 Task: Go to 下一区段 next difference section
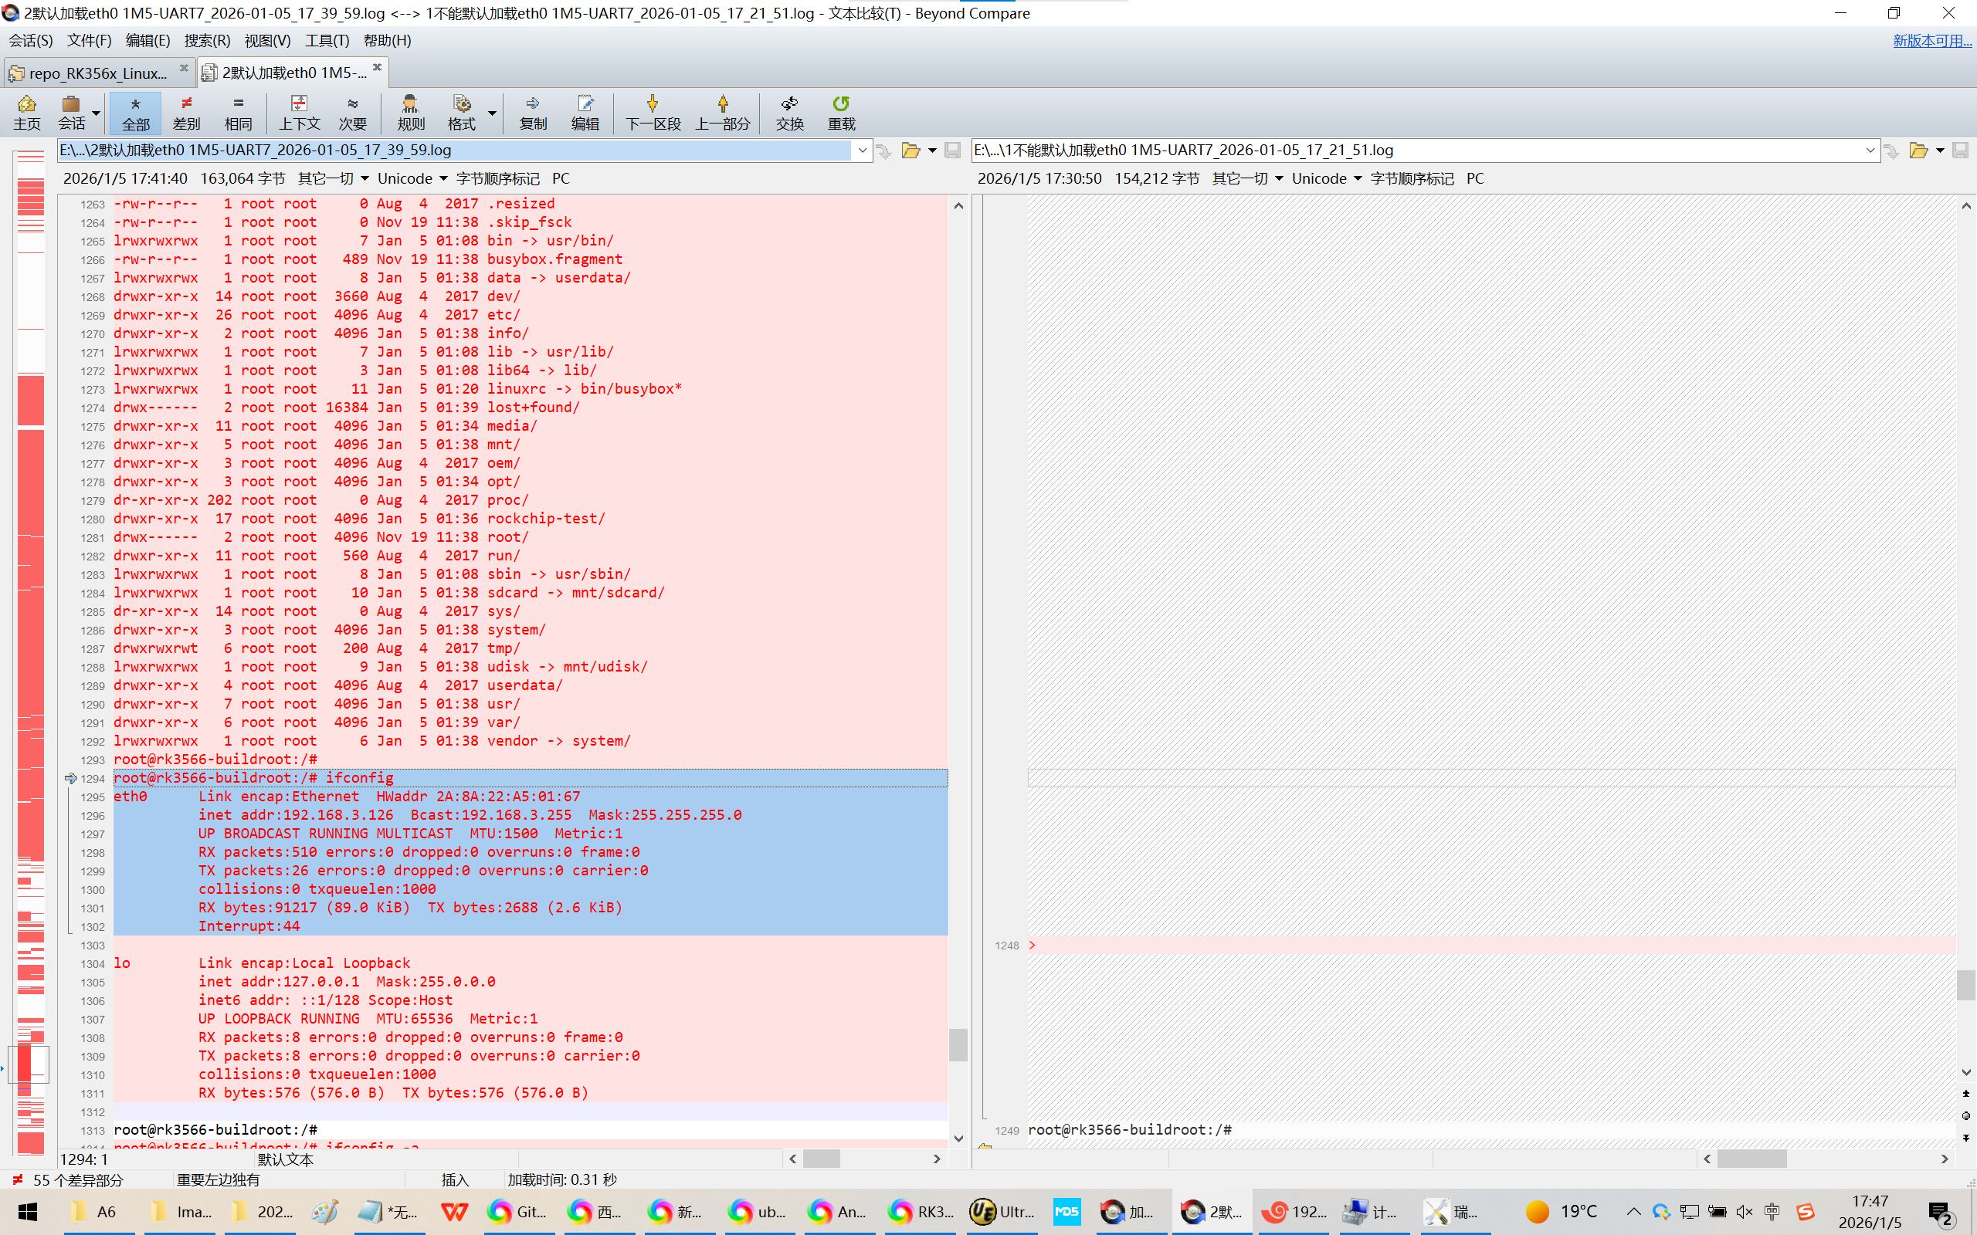coord(652,112)
